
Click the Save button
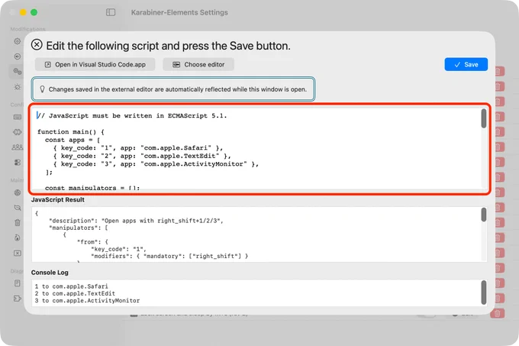point(466,65)
